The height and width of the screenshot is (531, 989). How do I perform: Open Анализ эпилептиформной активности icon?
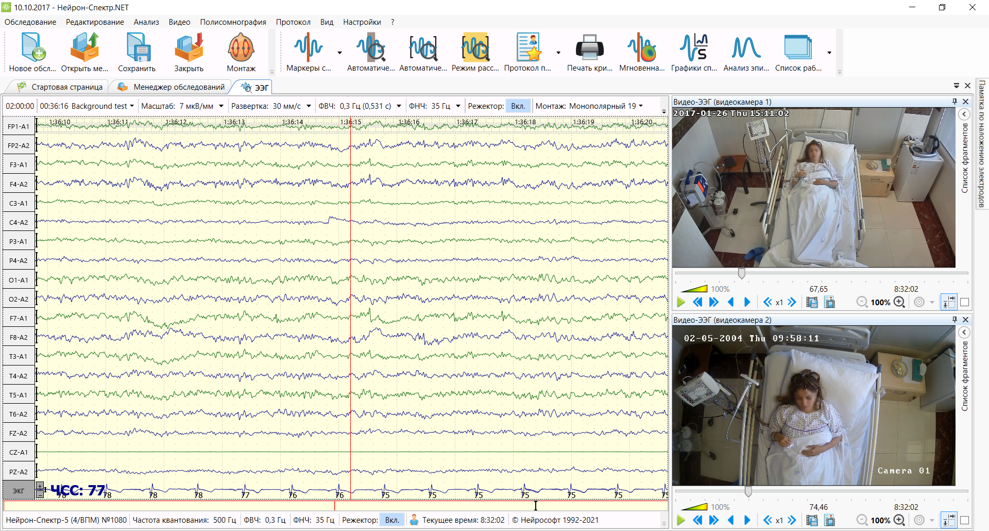click(x=746, y=52)
